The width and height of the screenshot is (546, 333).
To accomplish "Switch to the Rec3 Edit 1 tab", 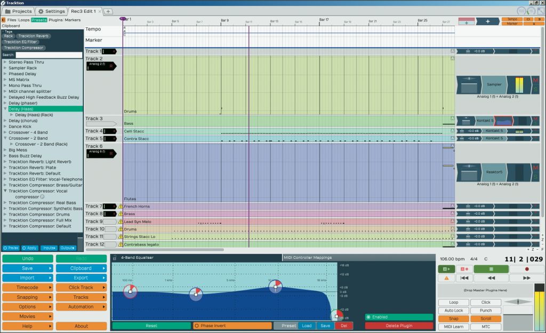I will coord(84,11).
